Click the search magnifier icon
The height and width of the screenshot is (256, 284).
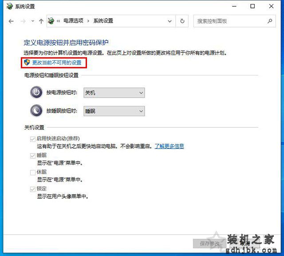coord(270,21)
